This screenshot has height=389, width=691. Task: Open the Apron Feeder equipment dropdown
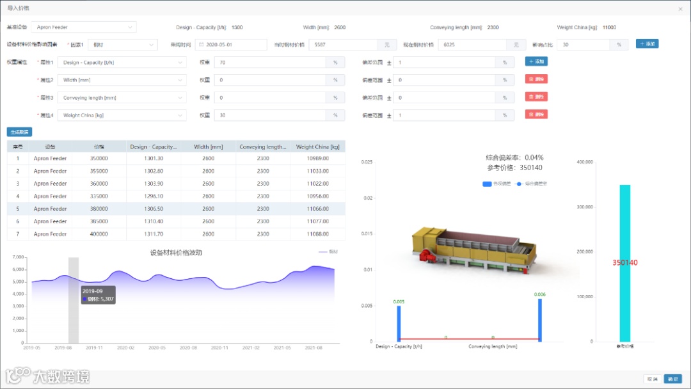[84, 27]
